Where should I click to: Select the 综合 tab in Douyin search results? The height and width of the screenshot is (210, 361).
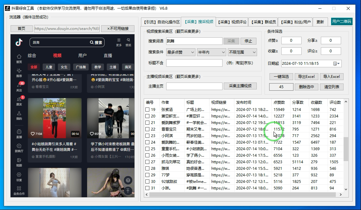coord(32,55)
